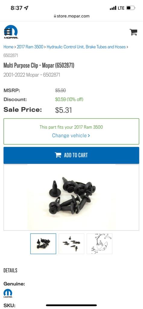Tap the lock icon beside store.mopar.com
The width and height of the screenshot is (143, 309).
point(55,16)
